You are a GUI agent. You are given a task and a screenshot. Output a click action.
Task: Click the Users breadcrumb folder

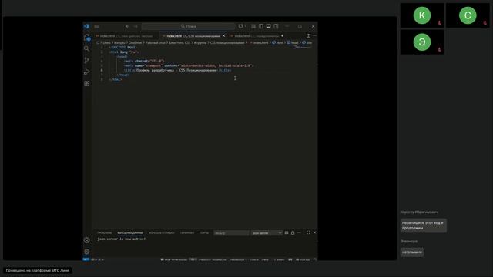click(x=106, y=43)
